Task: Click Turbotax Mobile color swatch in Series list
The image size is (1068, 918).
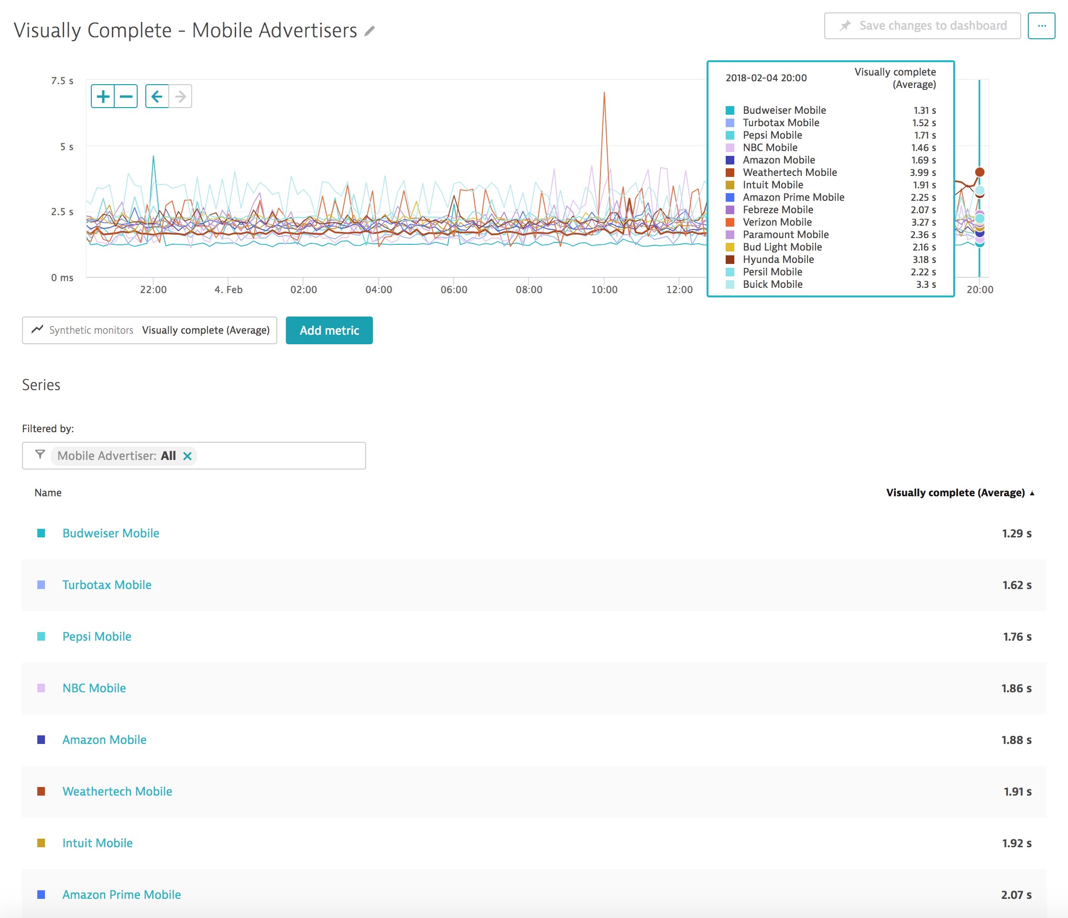Action: tap(41, 585)
